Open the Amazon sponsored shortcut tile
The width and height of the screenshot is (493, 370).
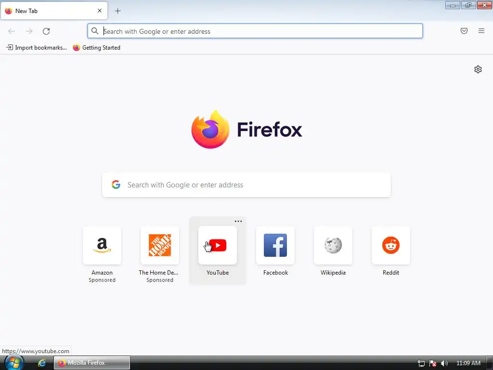102,245
